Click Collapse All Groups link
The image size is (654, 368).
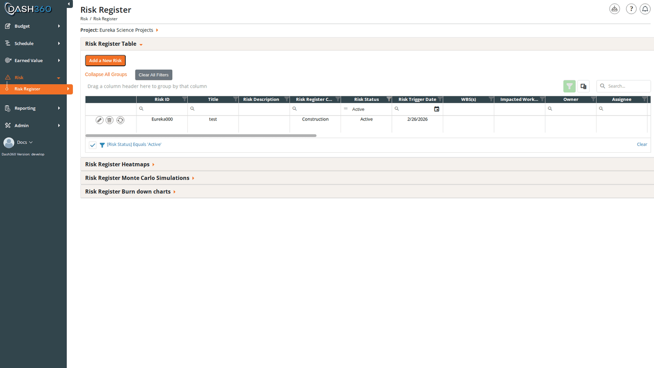pos(106,75)
